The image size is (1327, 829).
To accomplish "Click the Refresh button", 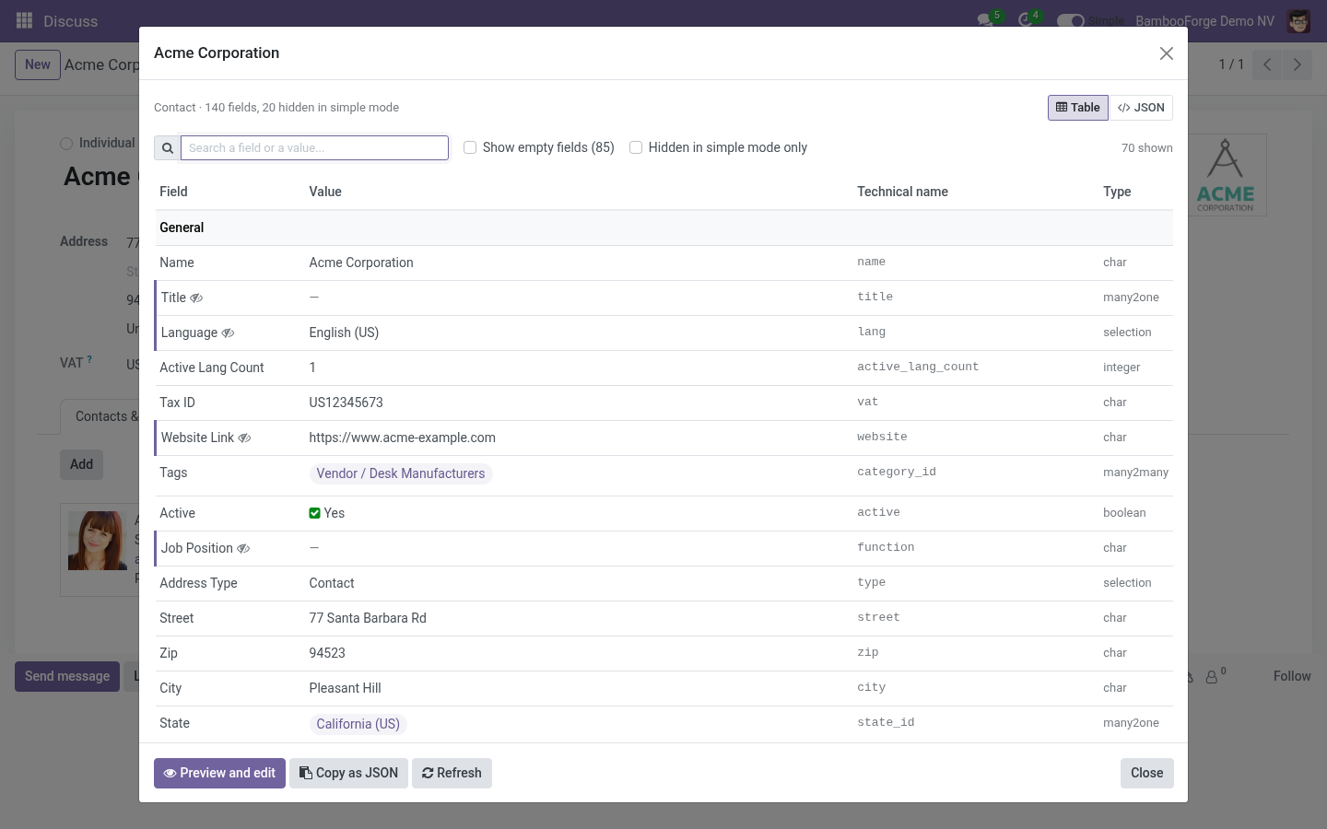I will [x=452, y=773].
